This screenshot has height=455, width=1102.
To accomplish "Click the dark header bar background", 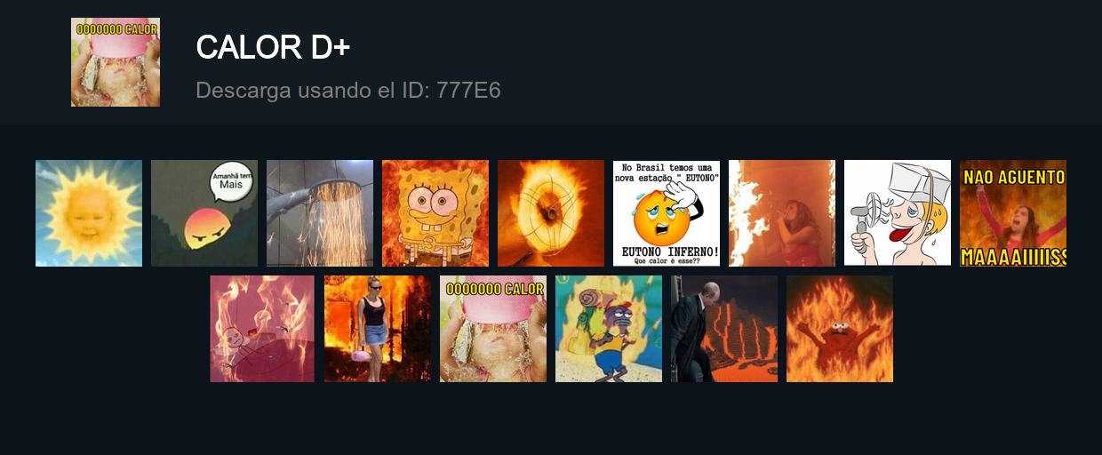I will point(755,62).
